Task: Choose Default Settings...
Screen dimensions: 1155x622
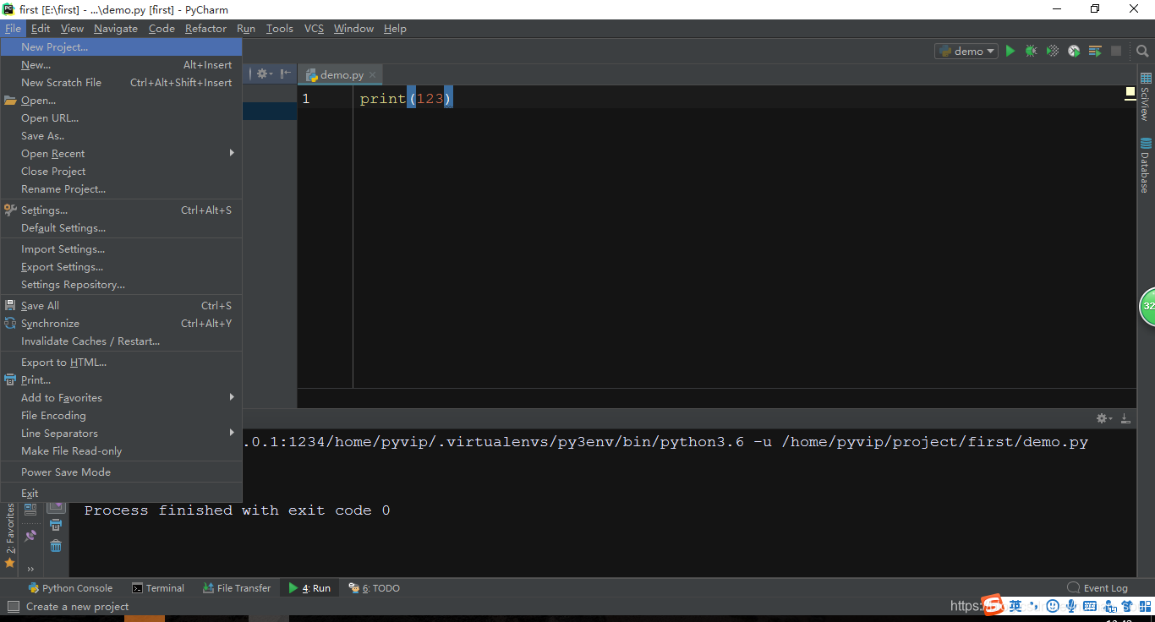Action: (122, 227)
